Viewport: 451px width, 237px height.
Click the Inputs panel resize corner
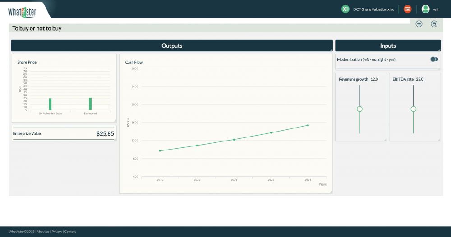click(439, 50)
